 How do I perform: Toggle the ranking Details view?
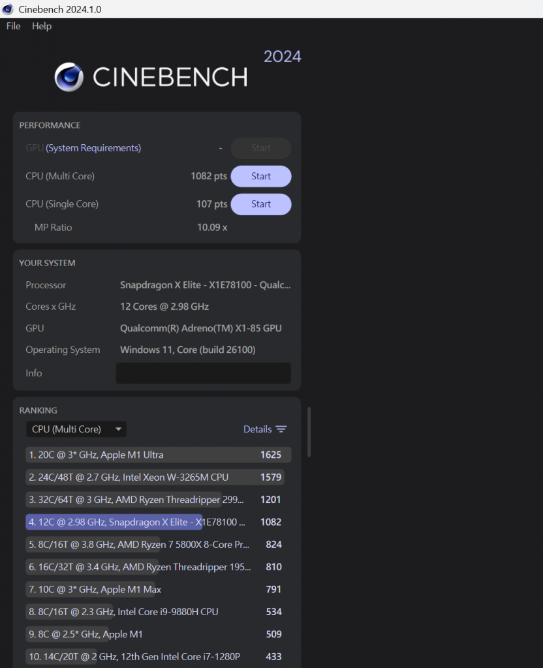coord(265,429)
